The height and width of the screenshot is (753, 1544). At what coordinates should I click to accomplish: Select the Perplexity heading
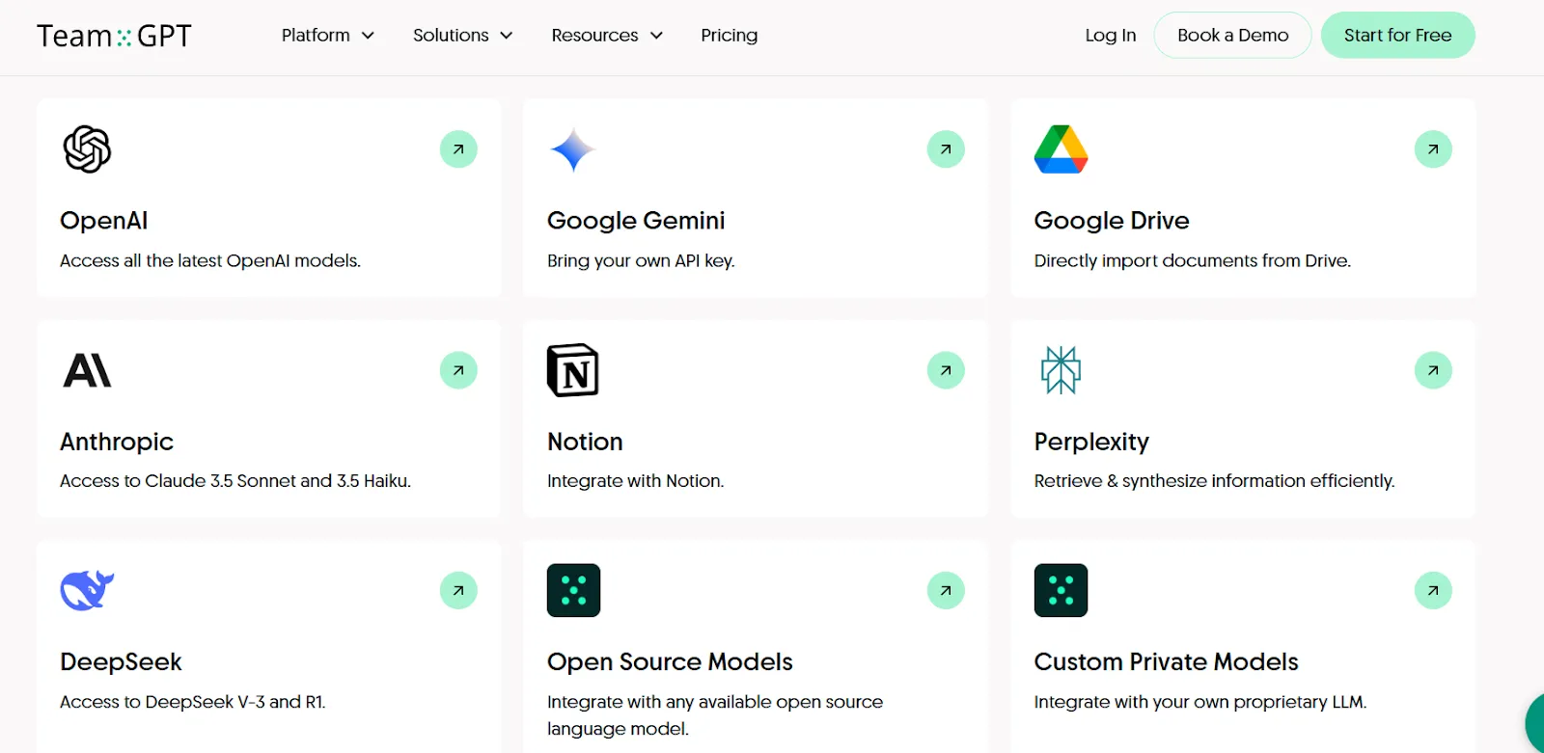[x=1091, y=442]
